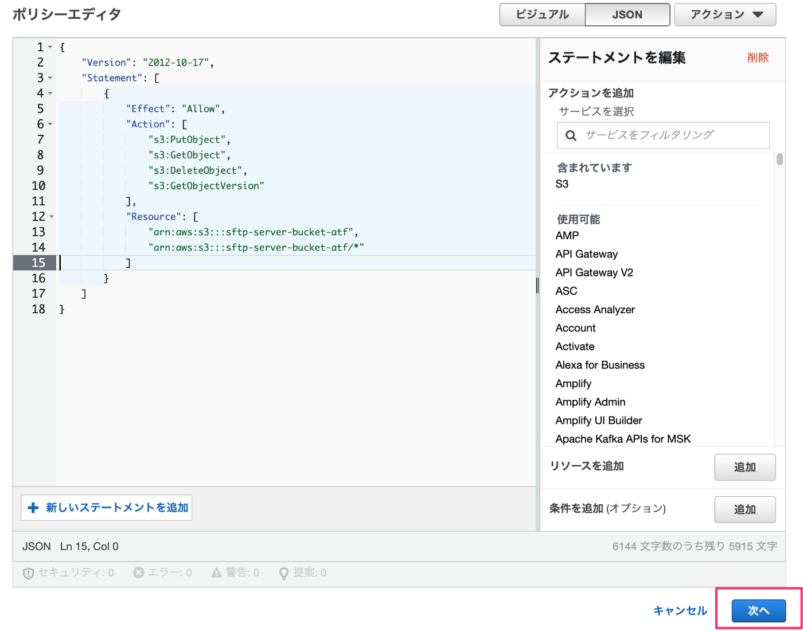Select Access Analyzer service
Image resolution: width=803 pixels, height=631 pixels.
click(x=595, y=310)
